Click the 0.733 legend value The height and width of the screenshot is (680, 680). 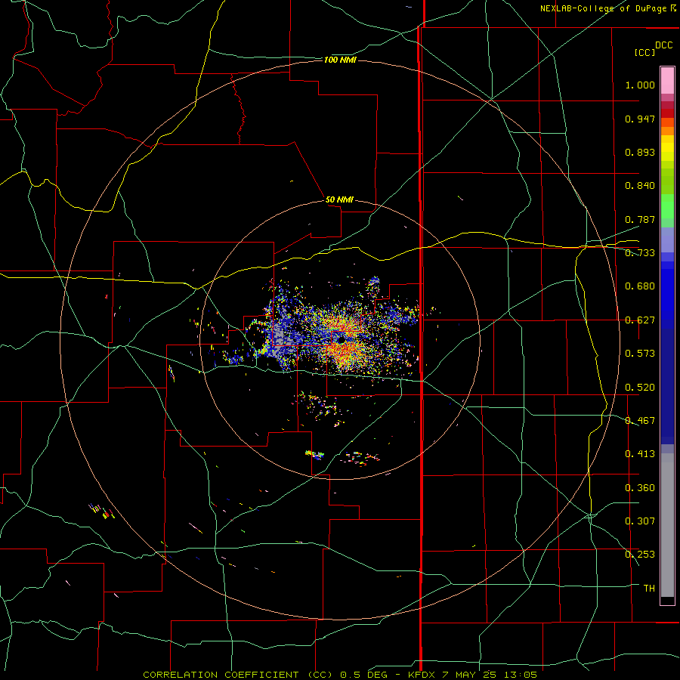tap(640, 253)
